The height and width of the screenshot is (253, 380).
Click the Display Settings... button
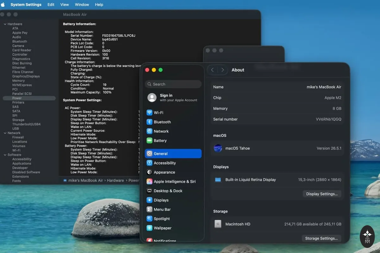click(x=322, y=194)
